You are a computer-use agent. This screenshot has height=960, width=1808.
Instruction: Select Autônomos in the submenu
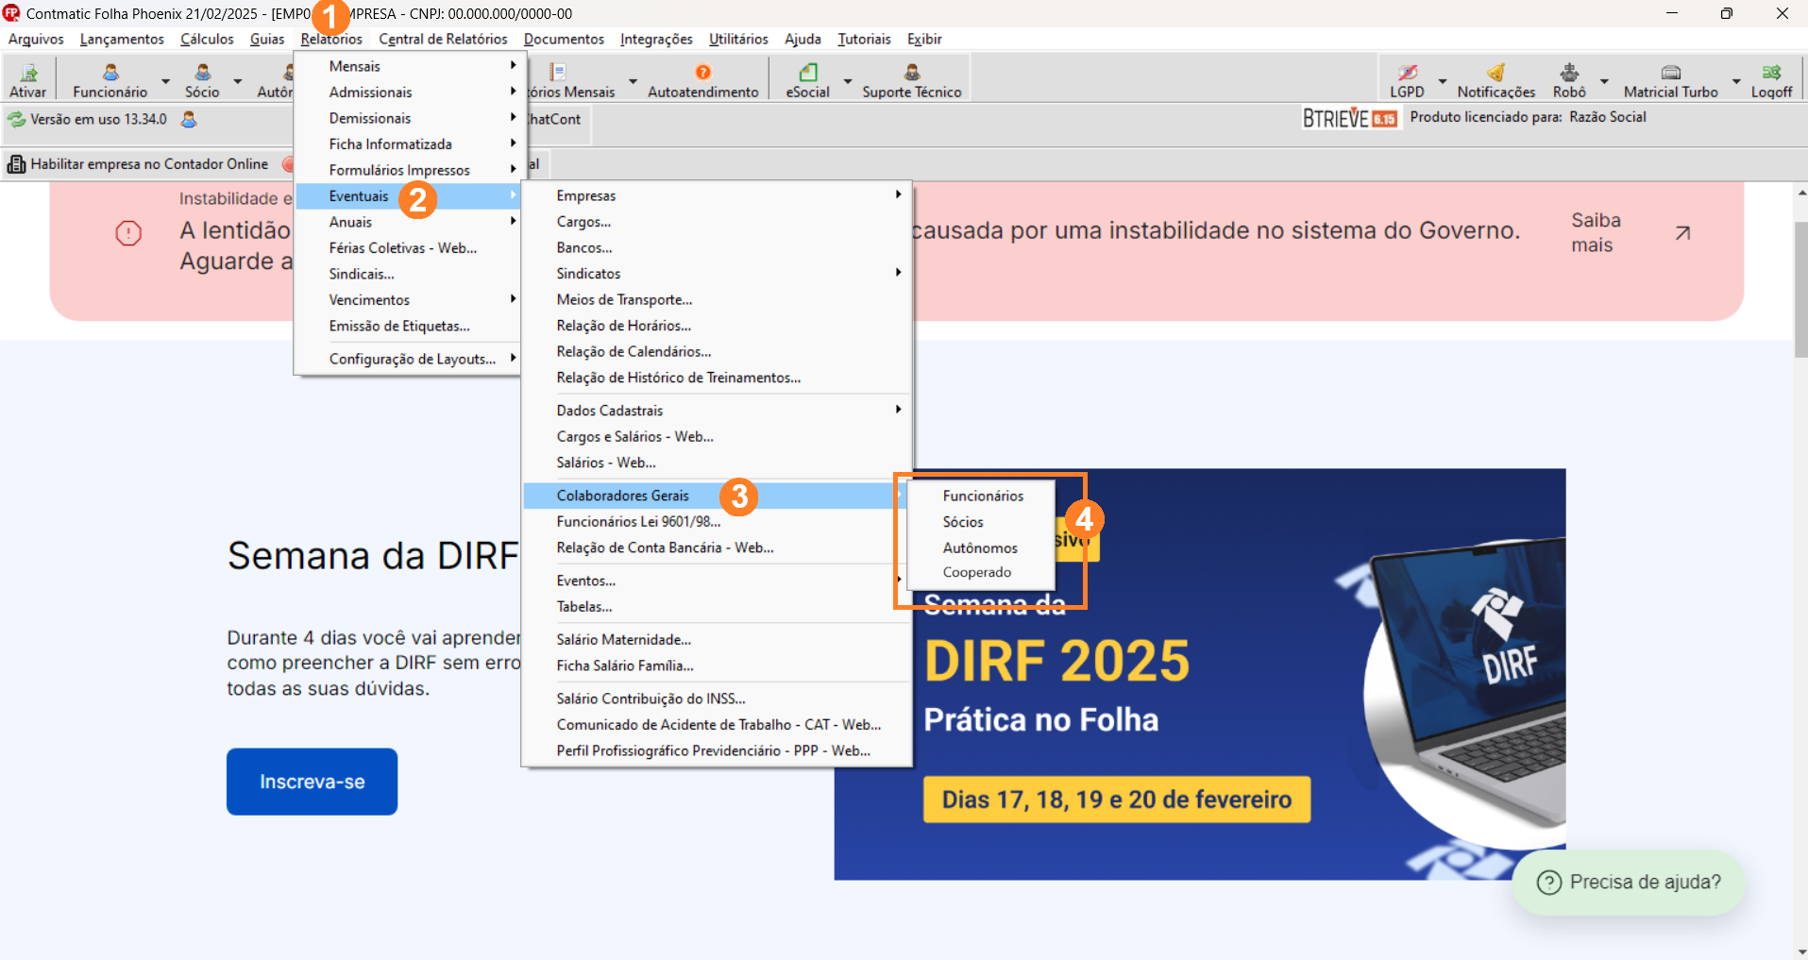982,548
